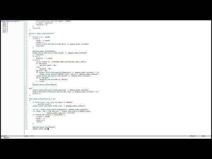Open hist.h in the file tree
Viewport: 212px width, 159px height.
point(5,26)
